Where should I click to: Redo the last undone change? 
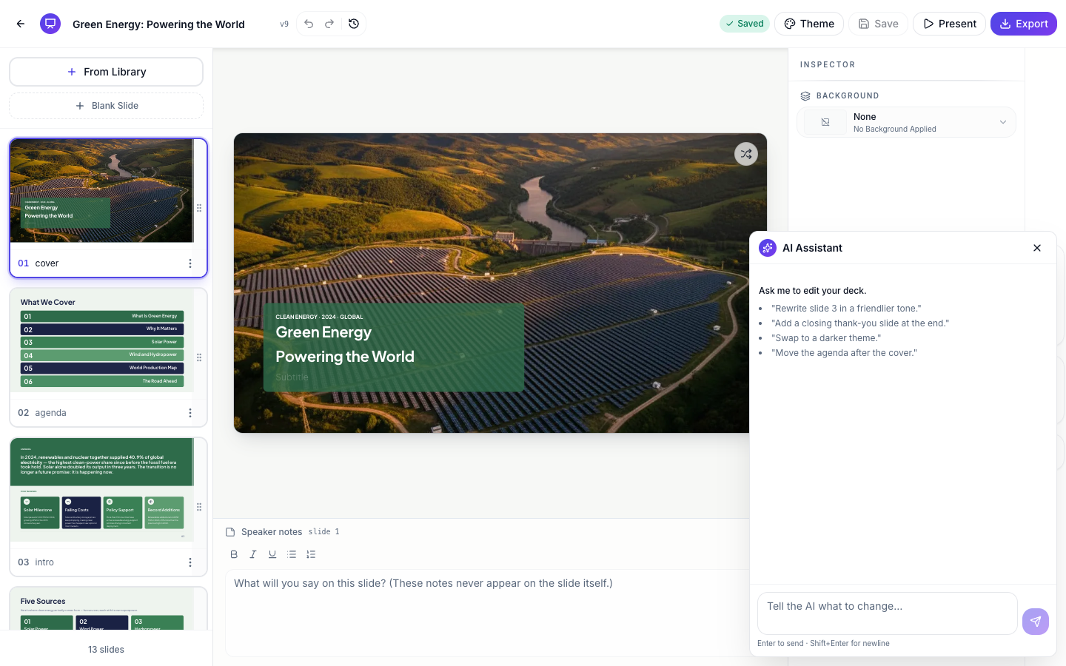[329, 24]
